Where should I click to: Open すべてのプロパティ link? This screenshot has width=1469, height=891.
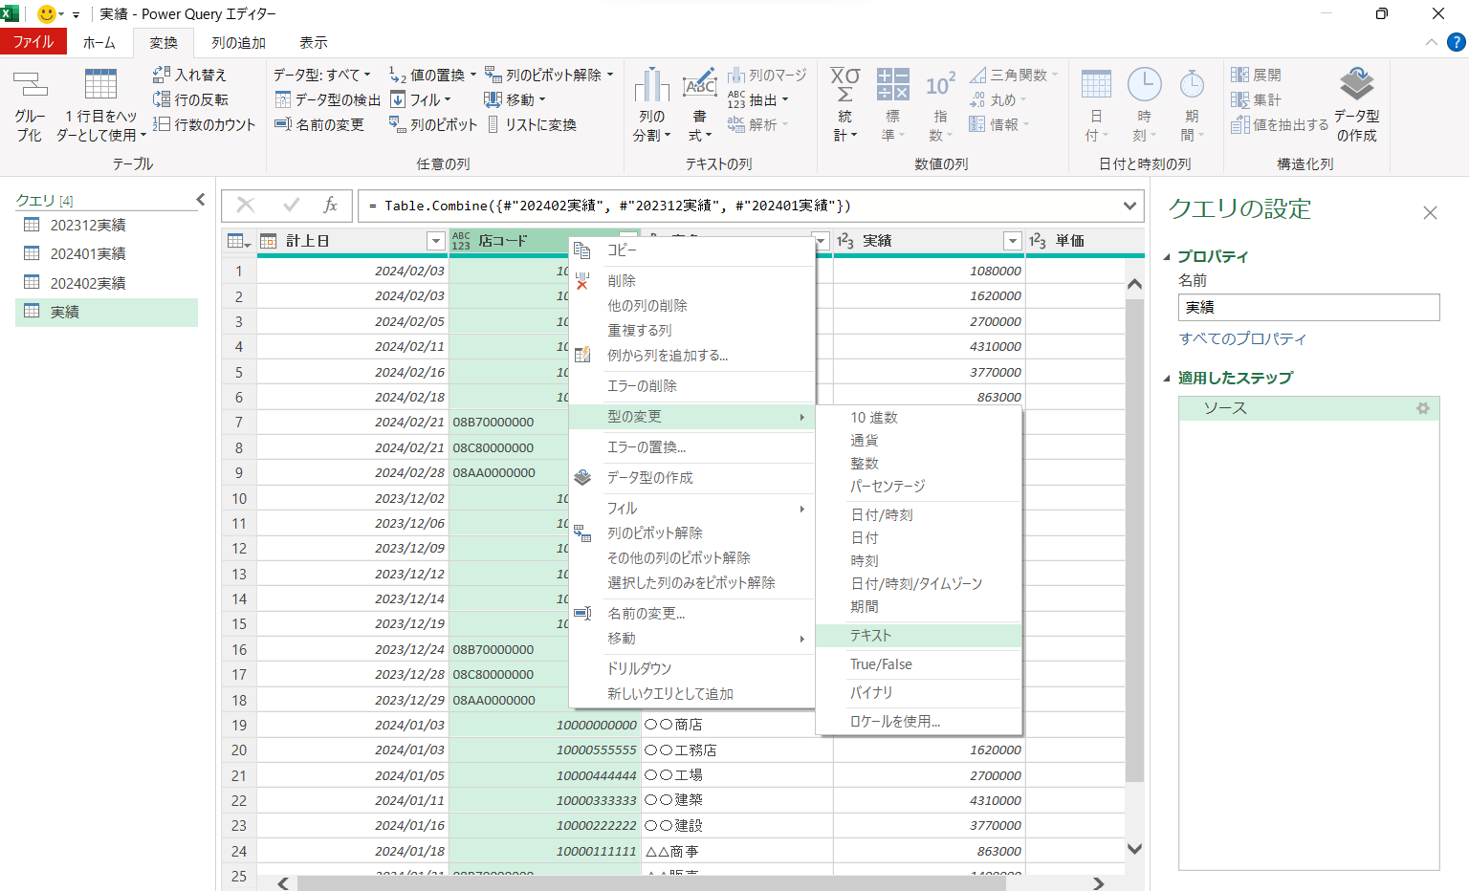[x=1242, y=338]
